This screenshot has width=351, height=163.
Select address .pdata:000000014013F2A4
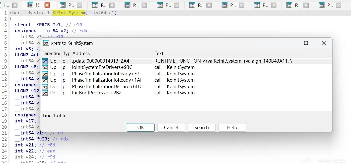point(101,61)
